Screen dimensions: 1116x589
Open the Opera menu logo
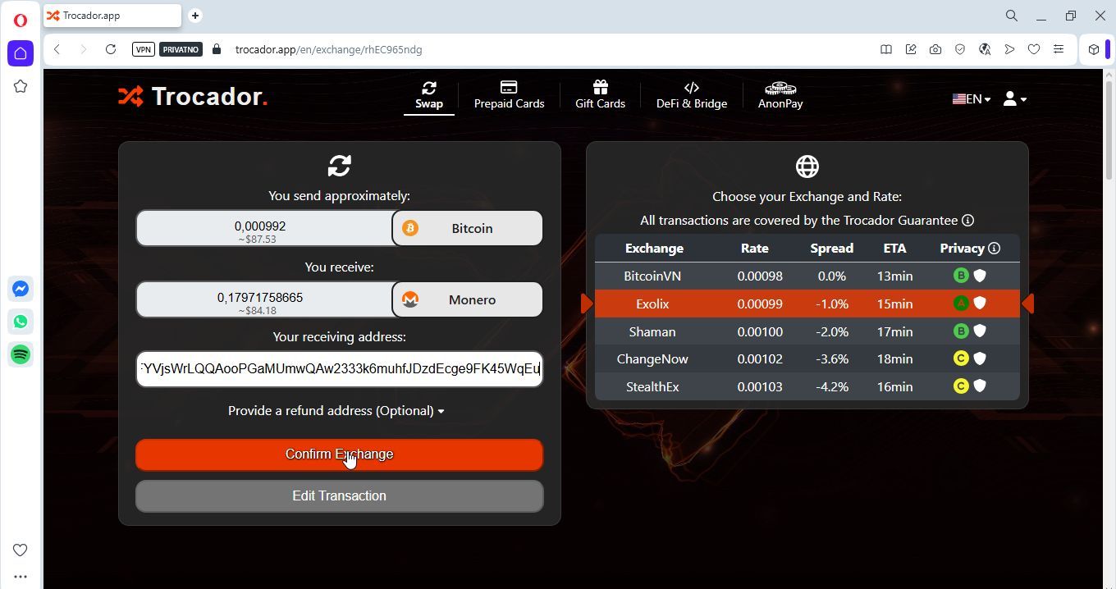pos(21,20)
